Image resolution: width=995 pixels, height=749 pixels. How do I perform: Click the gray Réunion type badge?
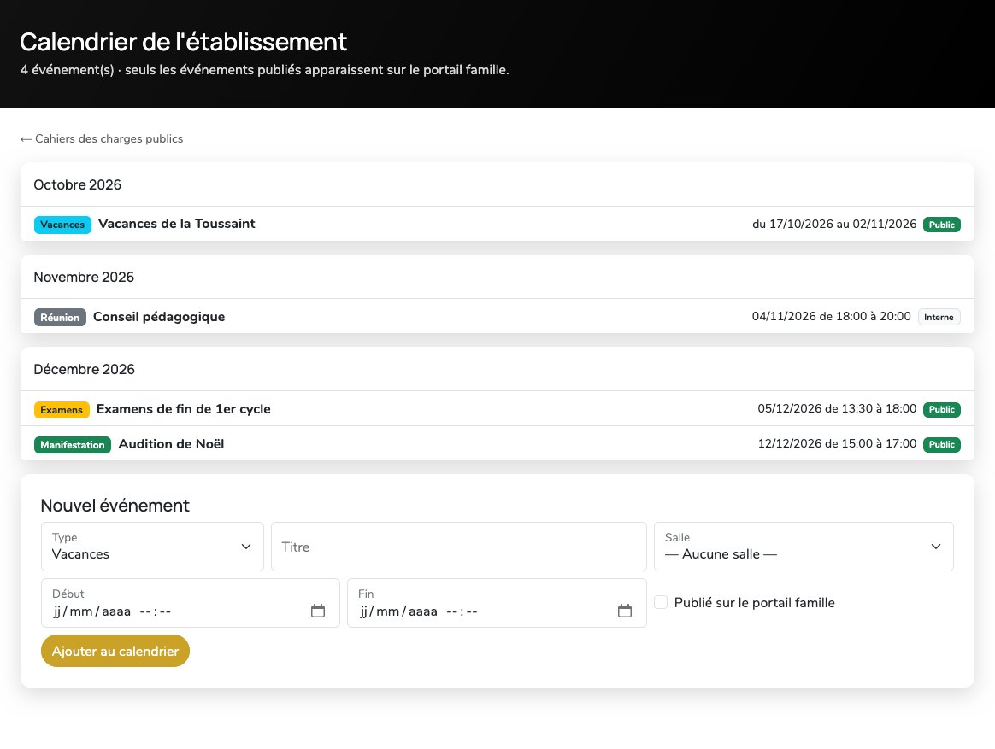60,317
